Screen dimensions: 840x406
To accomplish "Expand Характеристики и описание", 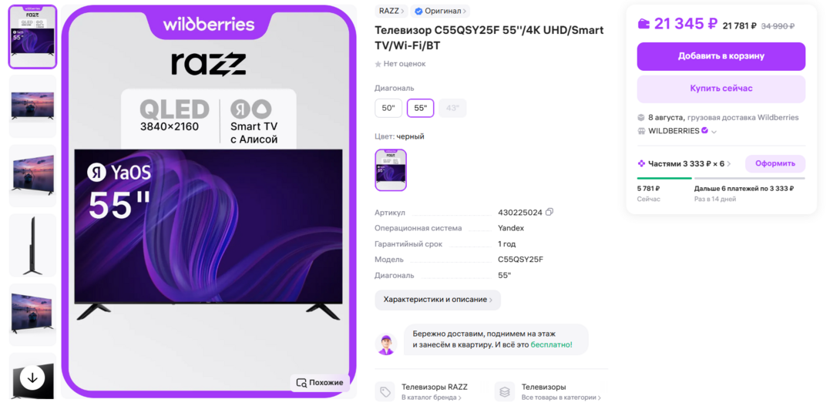I will click(x=438, y=300).
